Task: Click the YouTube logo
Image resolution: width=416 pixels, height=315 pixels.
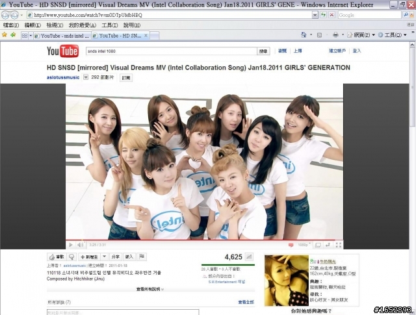Action: coord(62,51)
